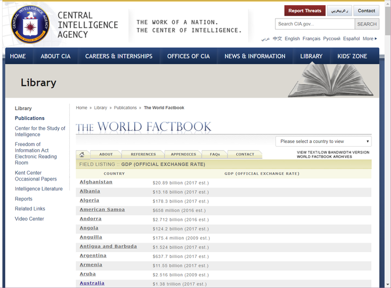This screenshot has width=391, height=288.
Task: Click the SEARCH button
Action: pos(367,24)
